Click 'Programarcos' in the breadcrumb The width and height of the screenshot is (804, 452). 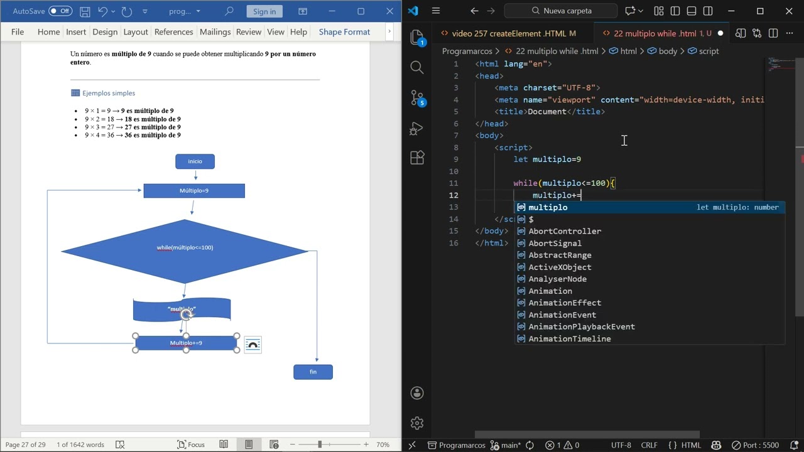(467, 51)
